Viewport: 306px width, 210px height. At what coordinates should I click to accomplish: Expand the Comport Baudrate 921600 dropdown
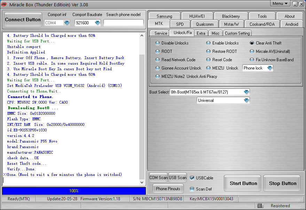[97, 23]
